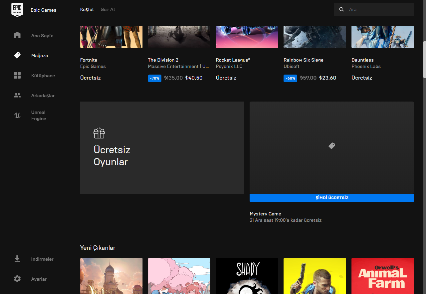Select Rainbow Six Siege thumbnail image
This screenshot has width=426, height=294.
coord(315,37)
